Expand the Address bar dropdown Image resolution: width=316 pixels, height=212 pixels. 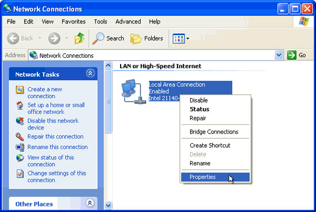coord(279,55)
